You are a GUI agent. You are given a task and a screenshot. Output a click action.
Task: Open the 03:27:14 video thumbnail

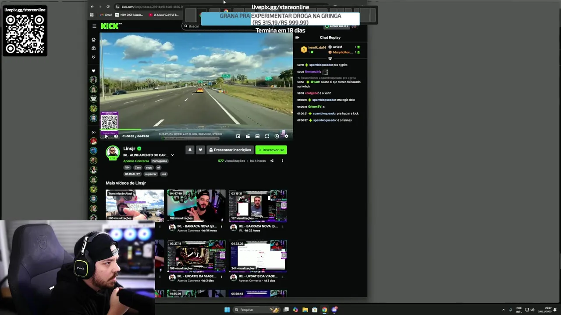point(196,256)
